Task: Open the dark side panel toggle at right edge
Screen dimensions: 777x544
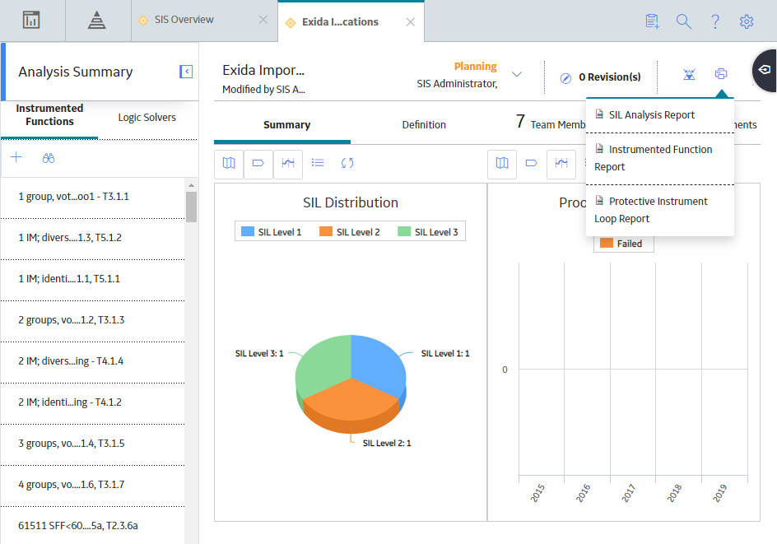Action: [765, 70]
